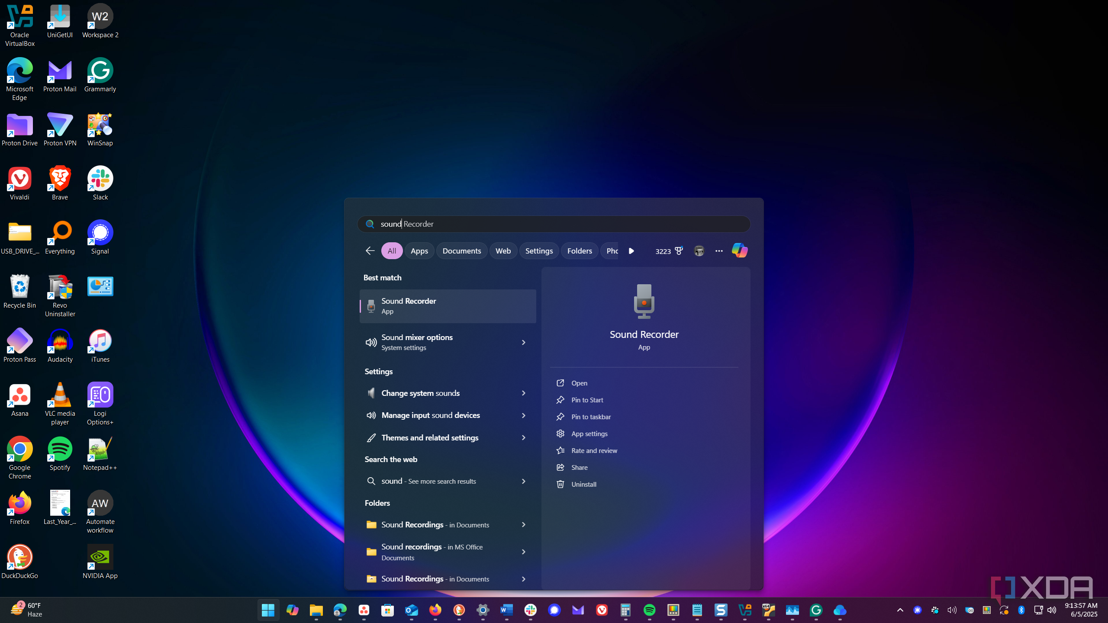The image size is (1108, 623).
Task: Click the Bluetooth icon in system tray
Action: coord(1021,610)
